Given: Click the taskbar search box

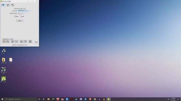Looking at the screenshot, I should (21, 99).
